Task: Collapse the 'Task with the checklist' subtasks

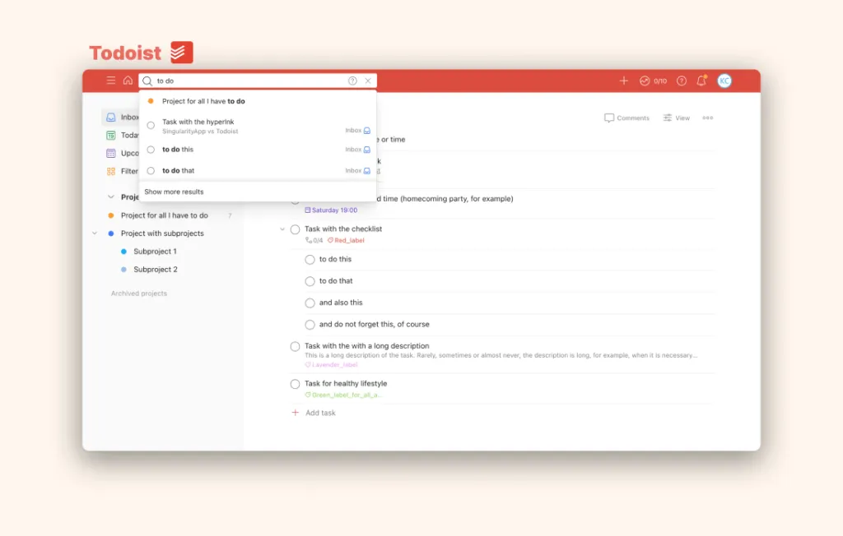Action: pos(282,229)
